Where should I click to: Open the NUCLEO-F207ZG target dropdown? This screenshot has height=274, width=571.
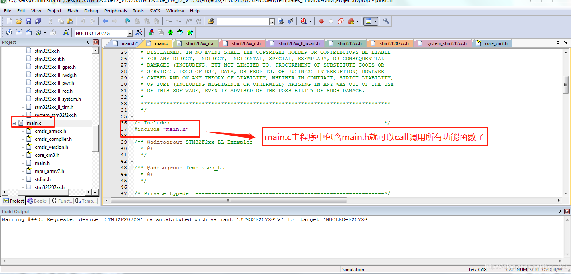(129, 33)
